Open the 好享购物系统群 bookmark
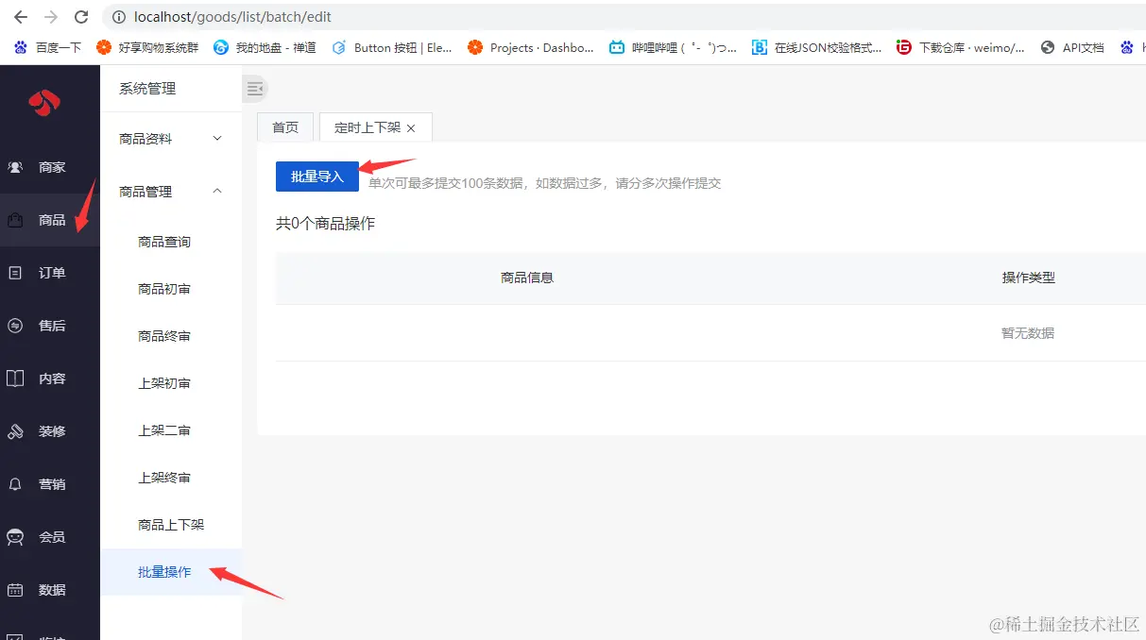 (x=149, y=47)
